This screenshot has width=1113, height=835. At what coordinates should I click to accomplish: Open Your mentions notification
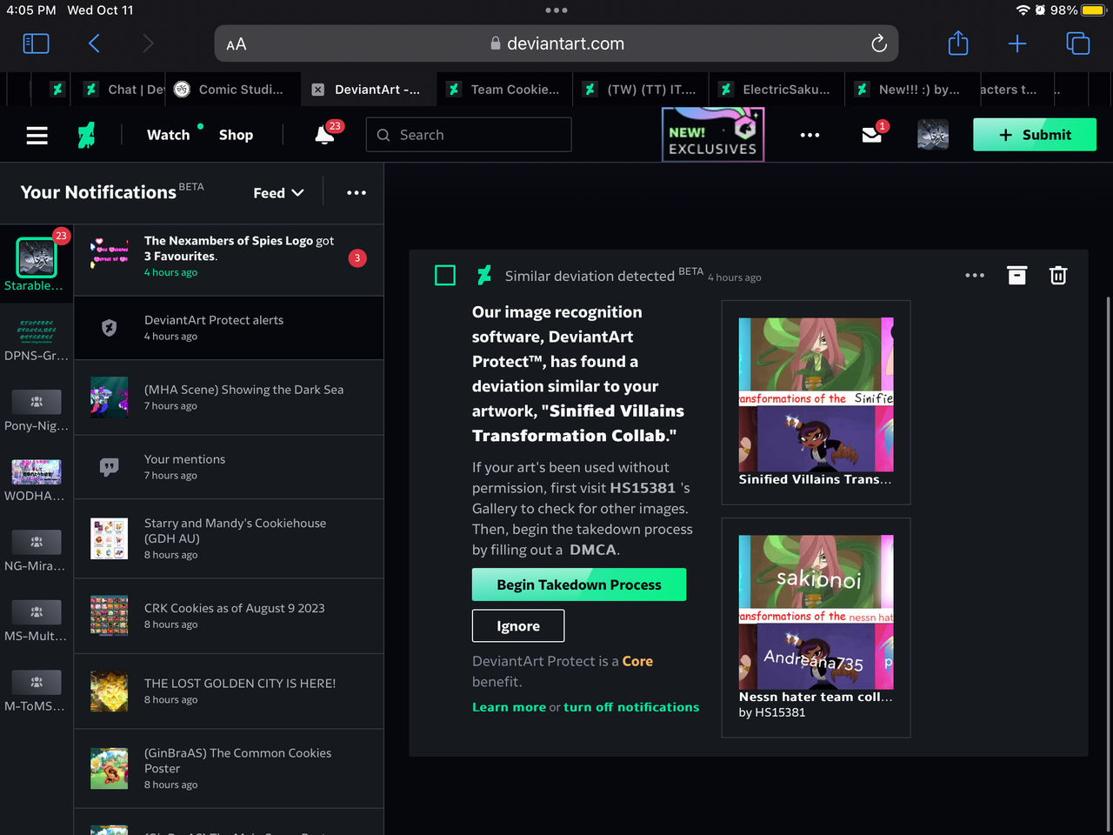click(x=229, y=467)
